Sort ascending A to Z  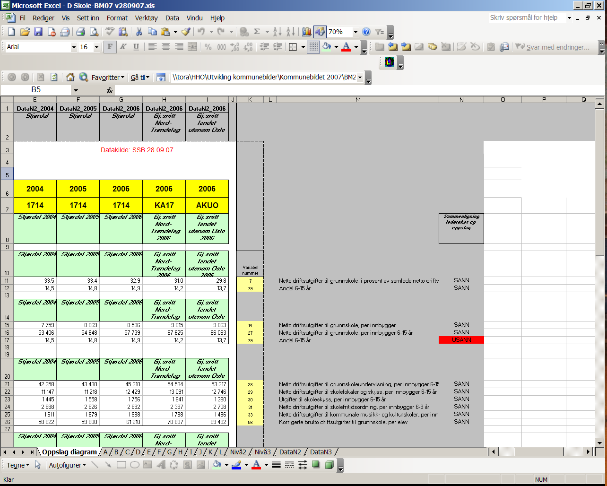(277, 32)
